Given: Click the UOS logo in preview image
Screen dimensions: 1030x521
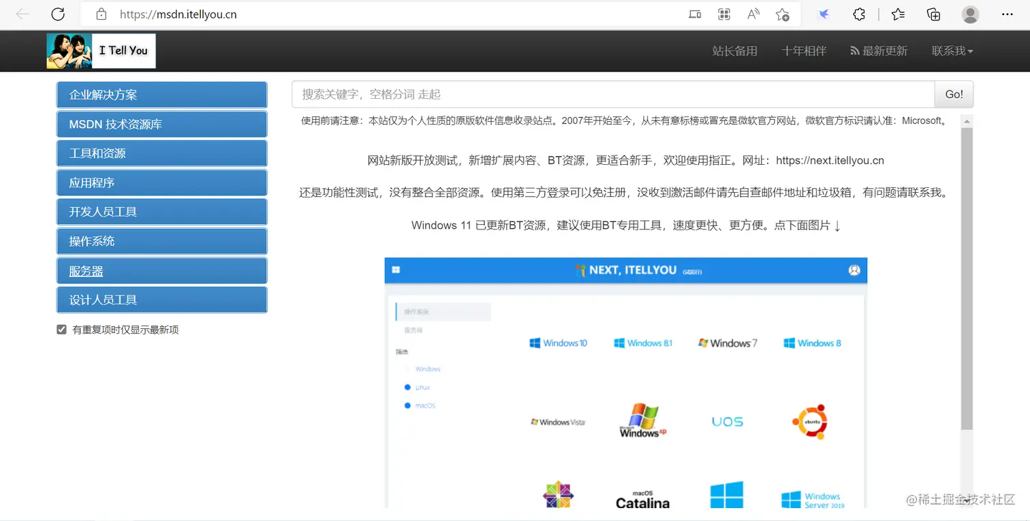Looking at the screenshot, I should (728, 422).
